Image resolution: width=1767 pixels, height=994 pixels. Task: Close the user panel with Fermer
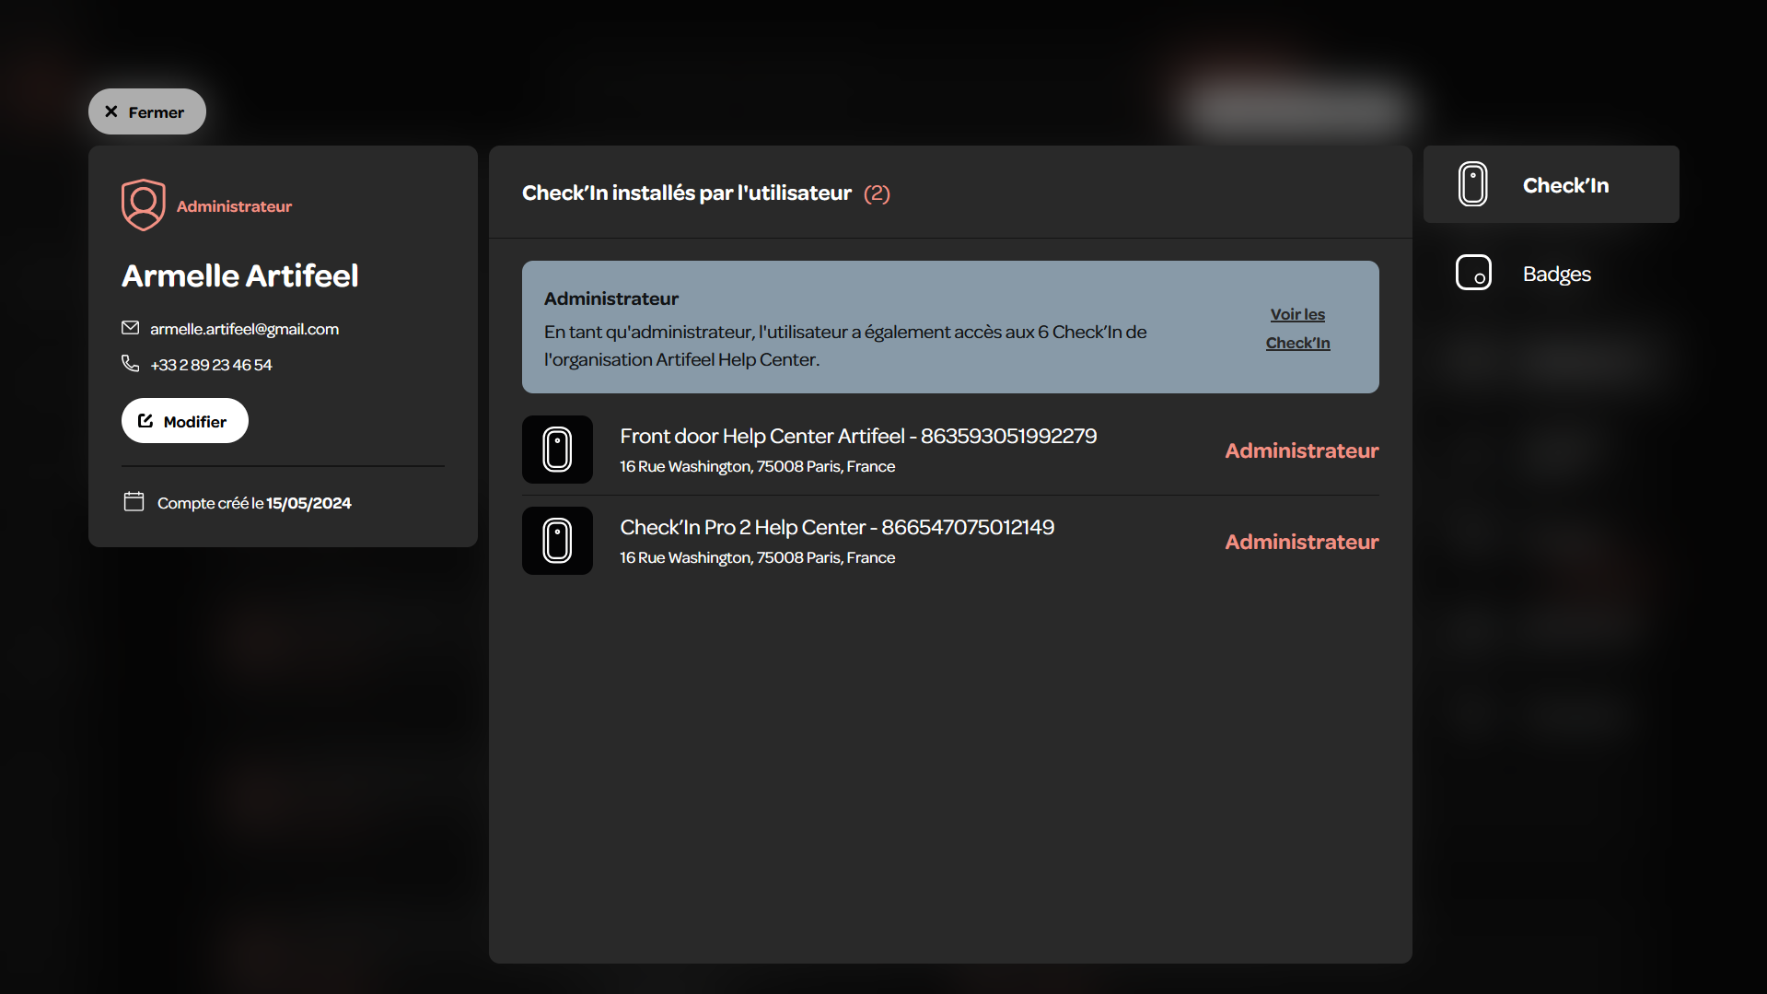click(147, 111)
